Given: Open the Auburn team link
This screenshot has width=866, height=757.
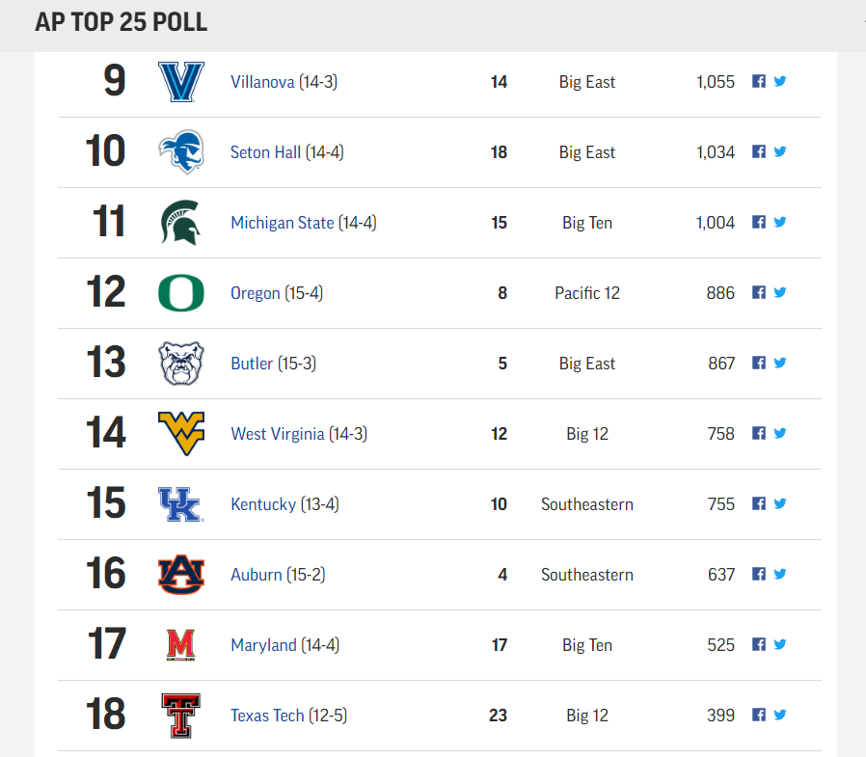Looking at the screenshot, I should pyautogui.click(x=257, y=575).
